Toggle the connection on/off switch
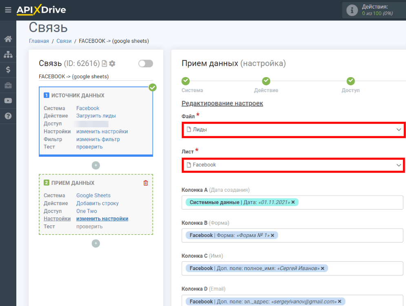Image resolution: width=406 pixels, height=306 pixels. click(x=146, y=64)
